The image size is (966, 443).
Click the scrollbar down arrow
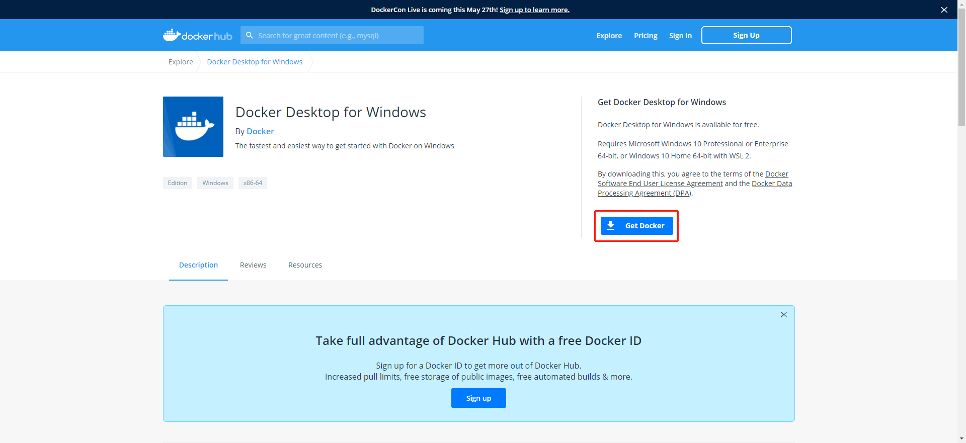coord(961,438)
